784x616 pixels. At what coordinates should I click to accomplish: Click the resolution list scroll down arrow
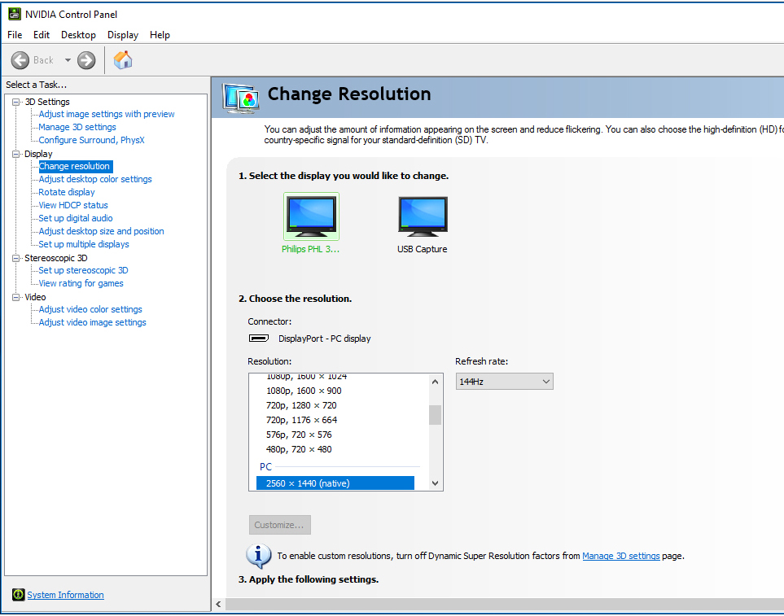click(436, 483)
